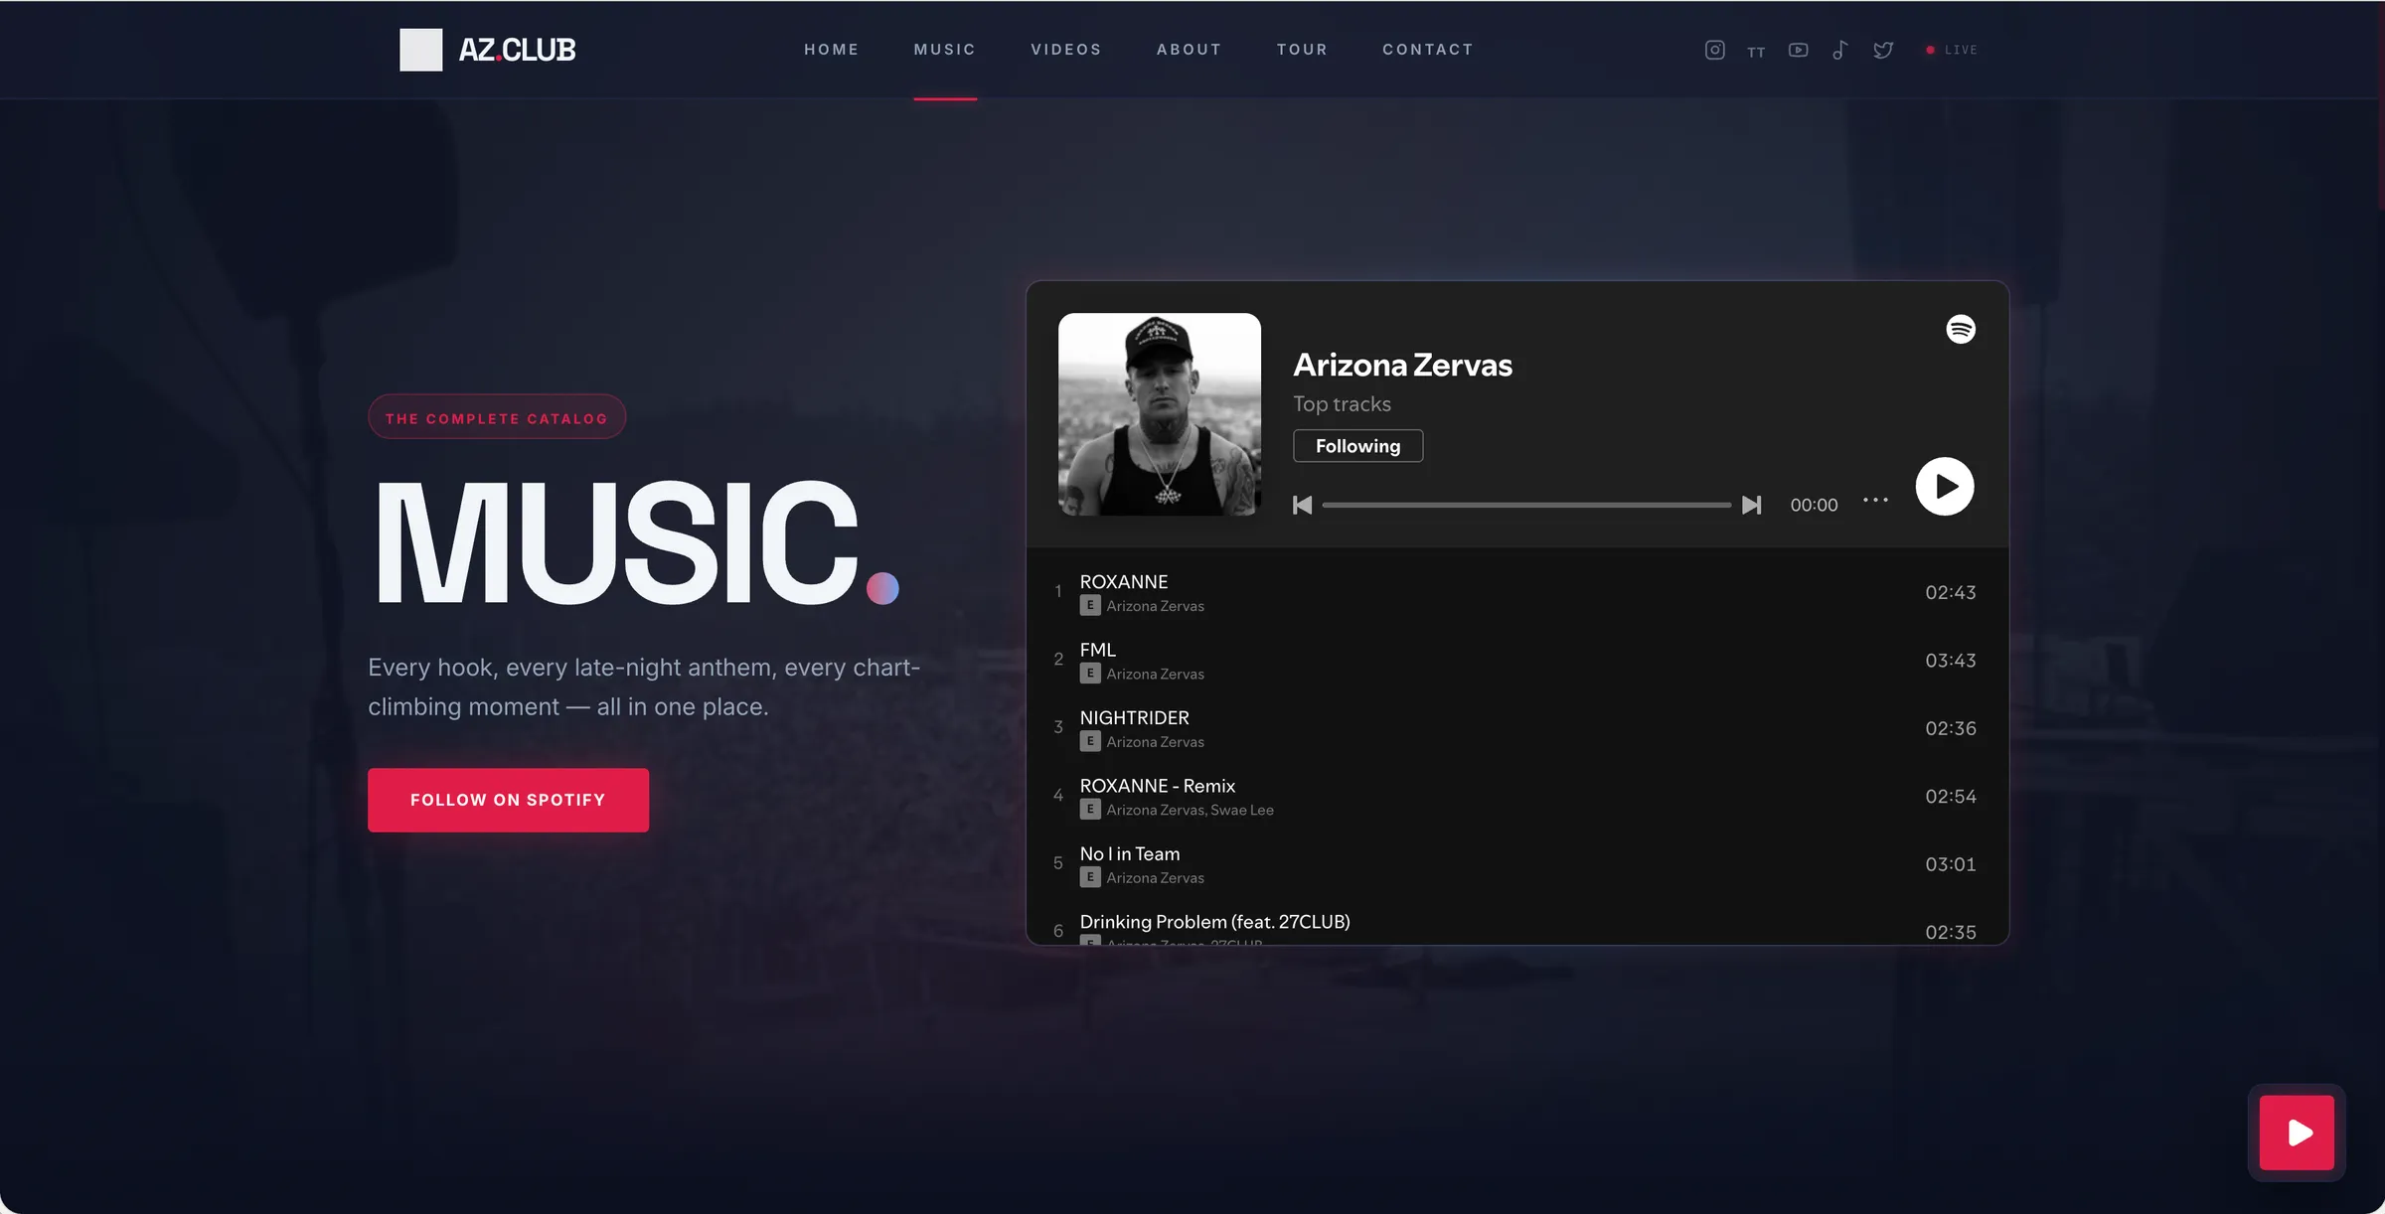Image resolution: width=2385 pixels, height=1214 pixels.
Task: Click the explicit E badge on FML
Action: click(x=1090, y=674)
